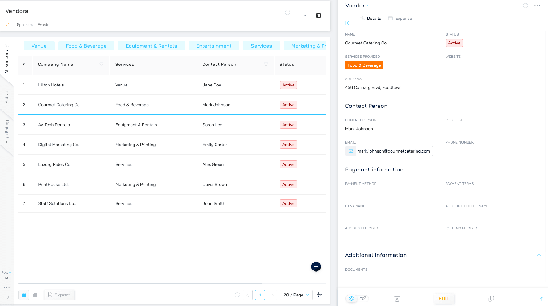Select the Food & Beverage category tab
This screenshot has width=548, height=306.
[86, 46]
